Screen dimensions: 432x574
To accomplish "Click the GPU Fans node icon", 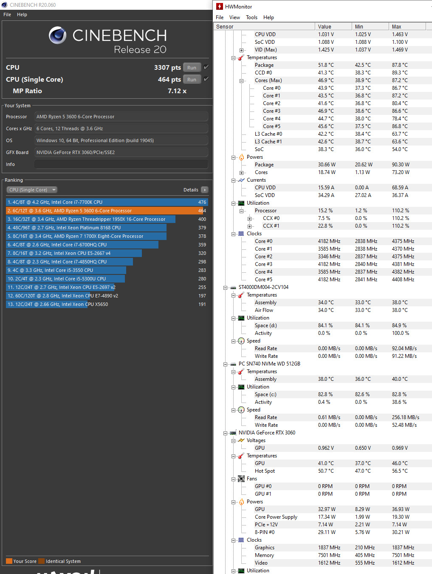I will [241, 479].
